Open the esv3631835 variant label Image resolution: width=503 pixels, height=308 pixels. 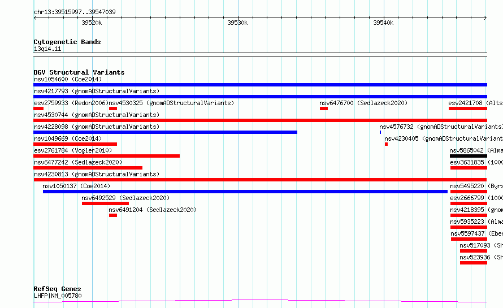[476, 162]
